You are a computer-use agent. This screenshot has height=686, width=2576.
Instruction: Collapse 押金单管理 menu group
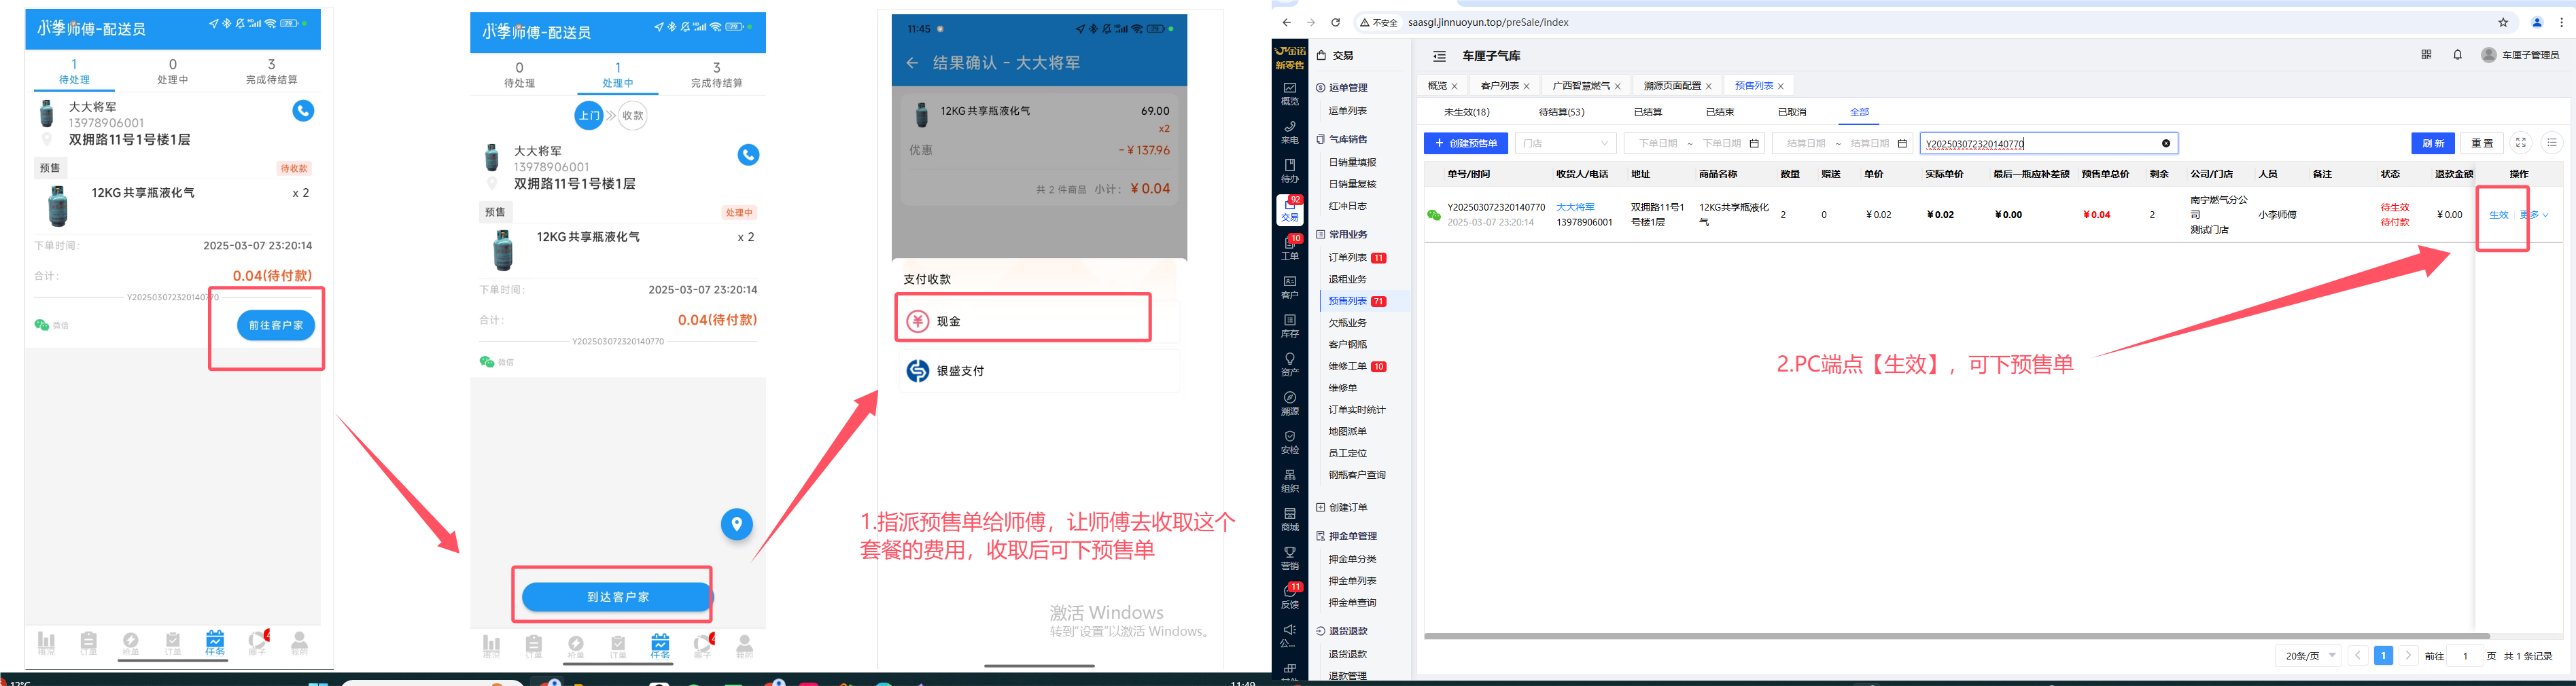[x=1352, y=537]
